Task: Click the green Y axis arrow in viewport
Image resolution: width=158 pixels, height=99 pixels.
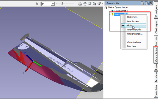Action: (x=37, y=64)
